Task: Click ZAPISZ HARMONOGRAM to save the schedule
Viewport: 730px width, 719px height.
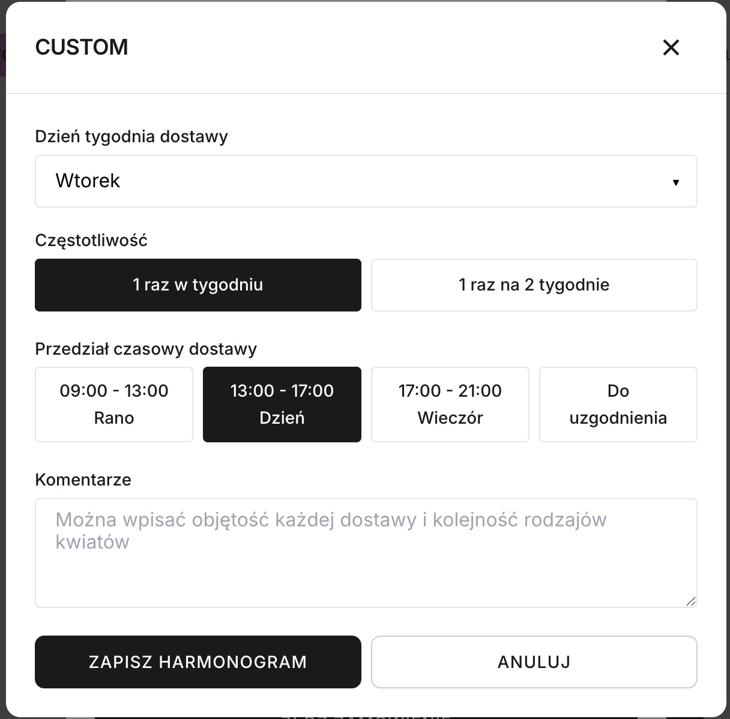Action: point(198,662)
